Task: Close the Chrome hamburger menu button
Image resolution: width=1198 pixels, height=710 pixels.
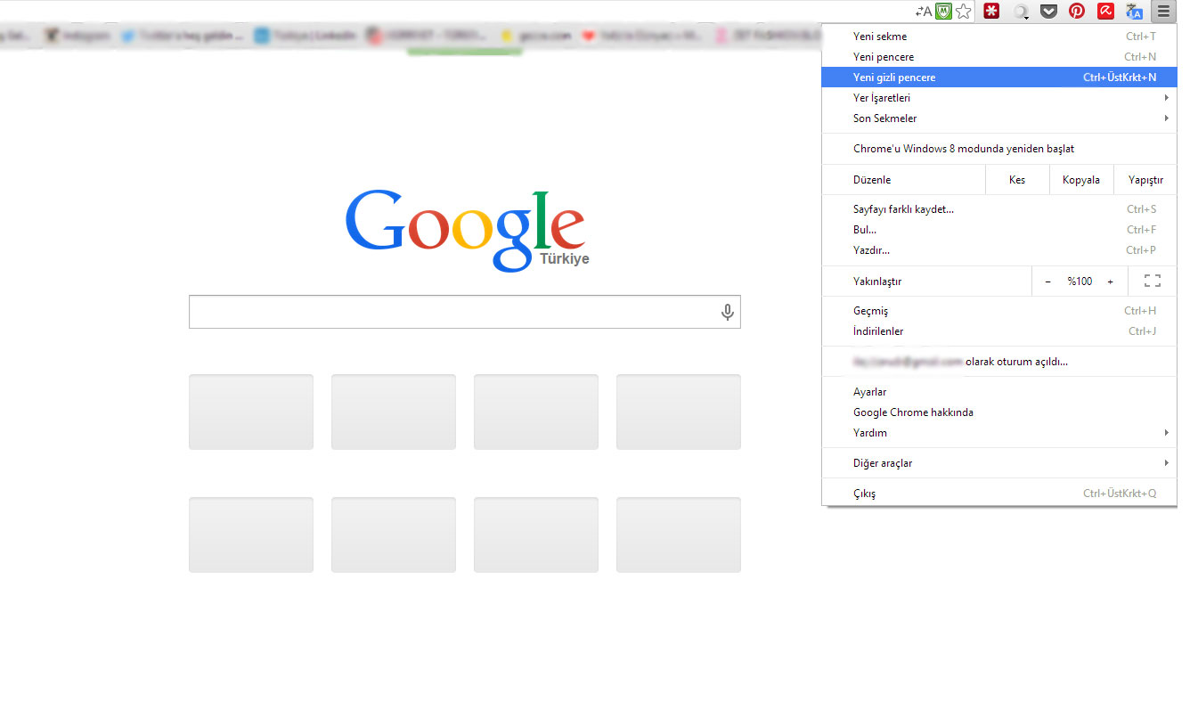Action: click(x=1163, y=12)
